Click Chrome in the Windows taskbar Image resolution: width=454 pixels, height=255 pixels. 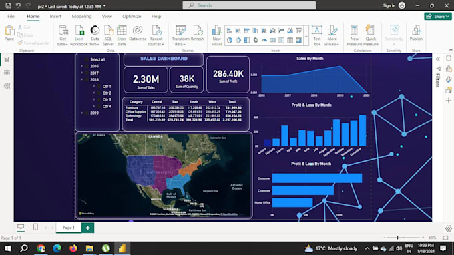pos(41,248)
